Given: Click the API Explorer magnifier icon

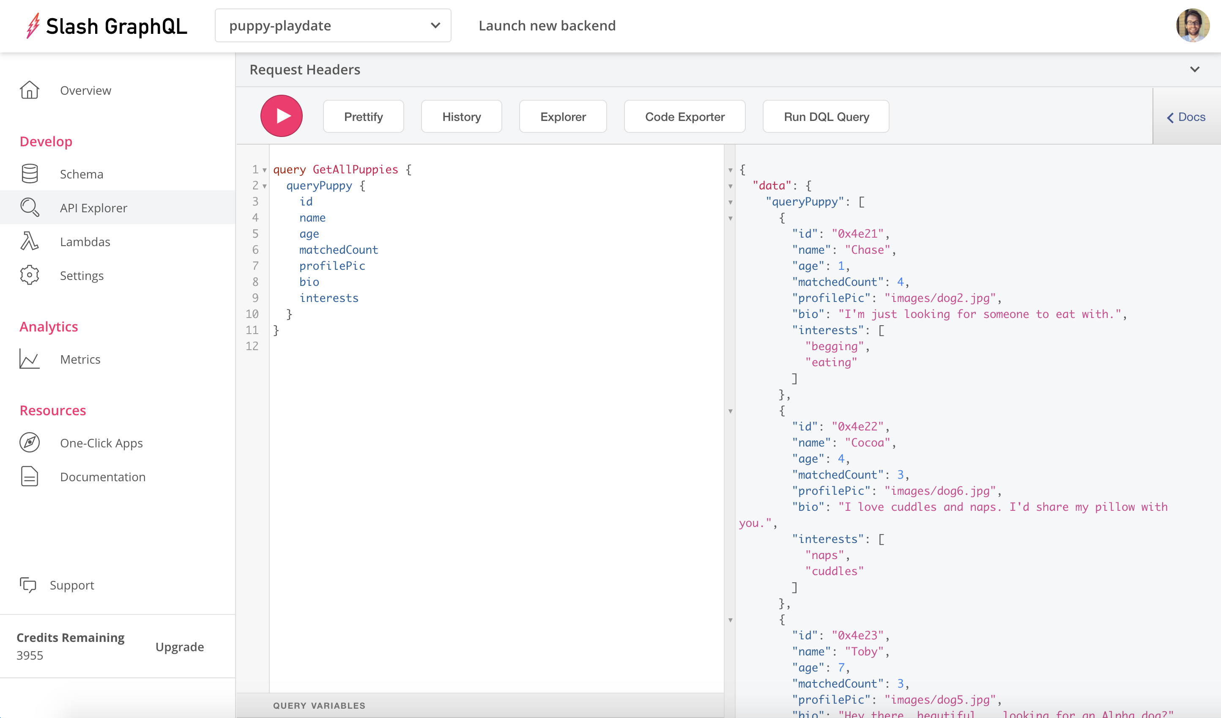Looking at the screenshot, I should (30, 207).
